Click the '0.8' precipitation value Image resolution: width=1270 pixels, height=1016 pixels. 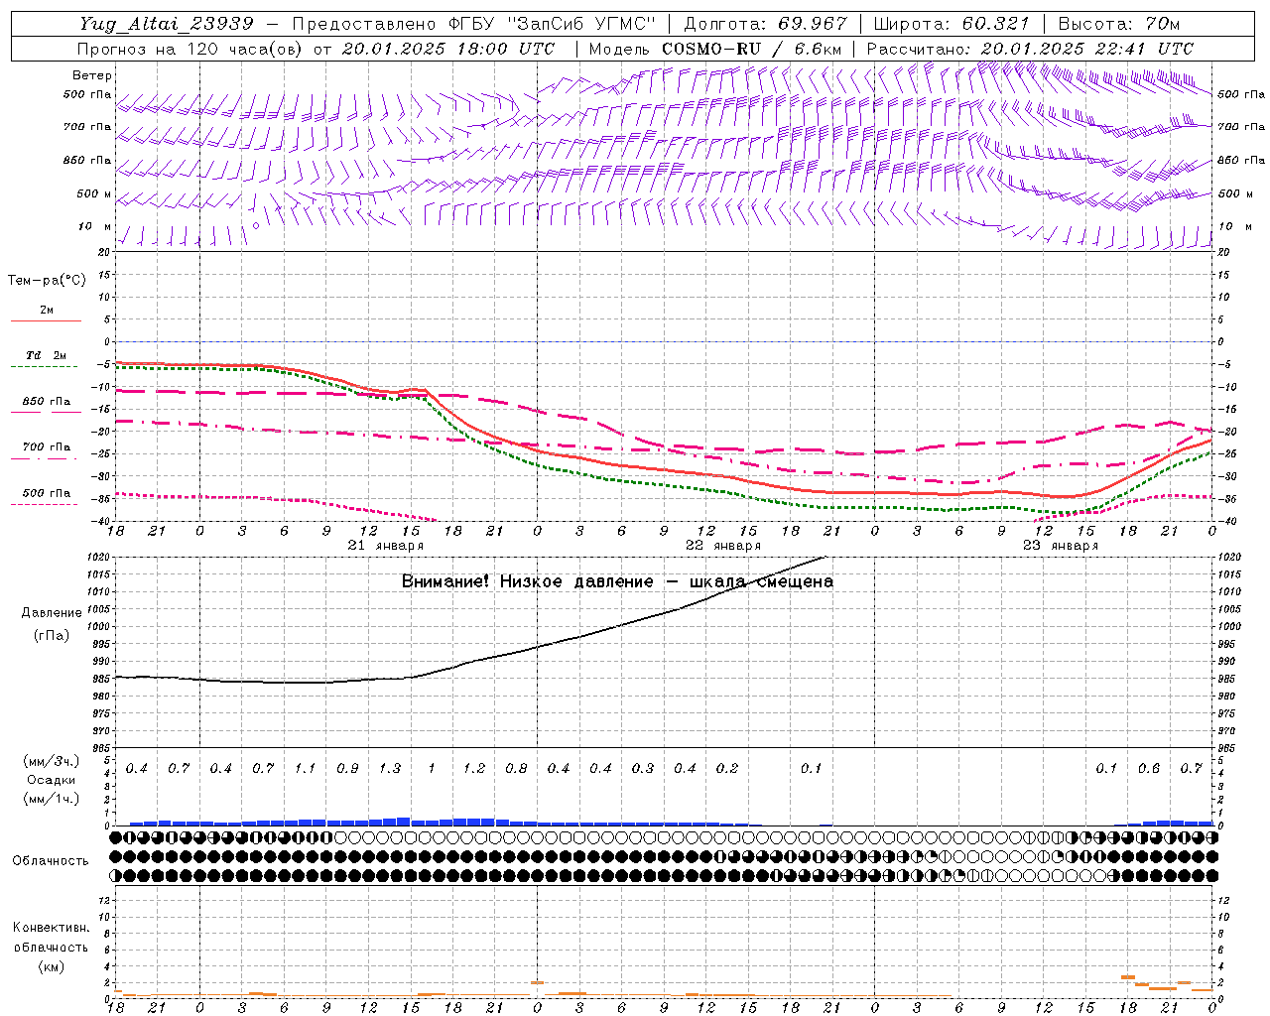516,769
